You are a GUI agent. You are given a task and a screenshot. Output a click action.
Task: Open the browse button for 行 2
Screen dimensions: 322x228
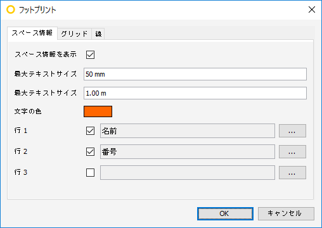[292, 152]
